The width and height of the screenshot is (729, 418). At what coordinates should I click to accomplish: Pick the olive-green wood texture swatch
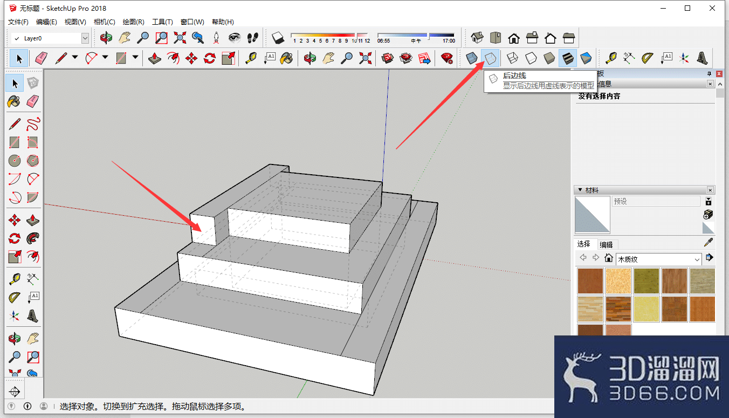(647, 280)
